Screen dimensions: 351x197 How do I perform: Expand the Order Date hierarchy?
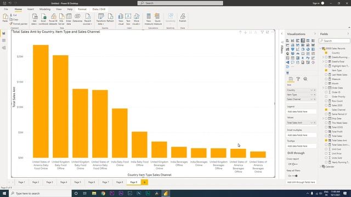323,88
